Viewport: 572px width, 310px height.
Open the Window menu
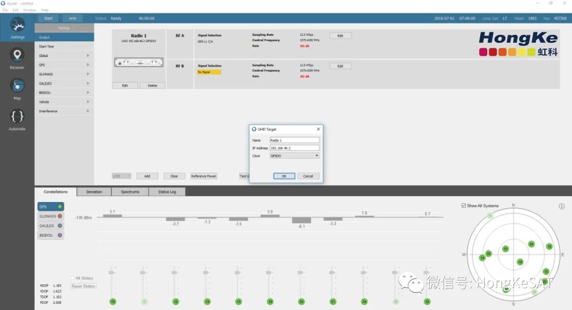pyautogui.click(x=30, y=10)
